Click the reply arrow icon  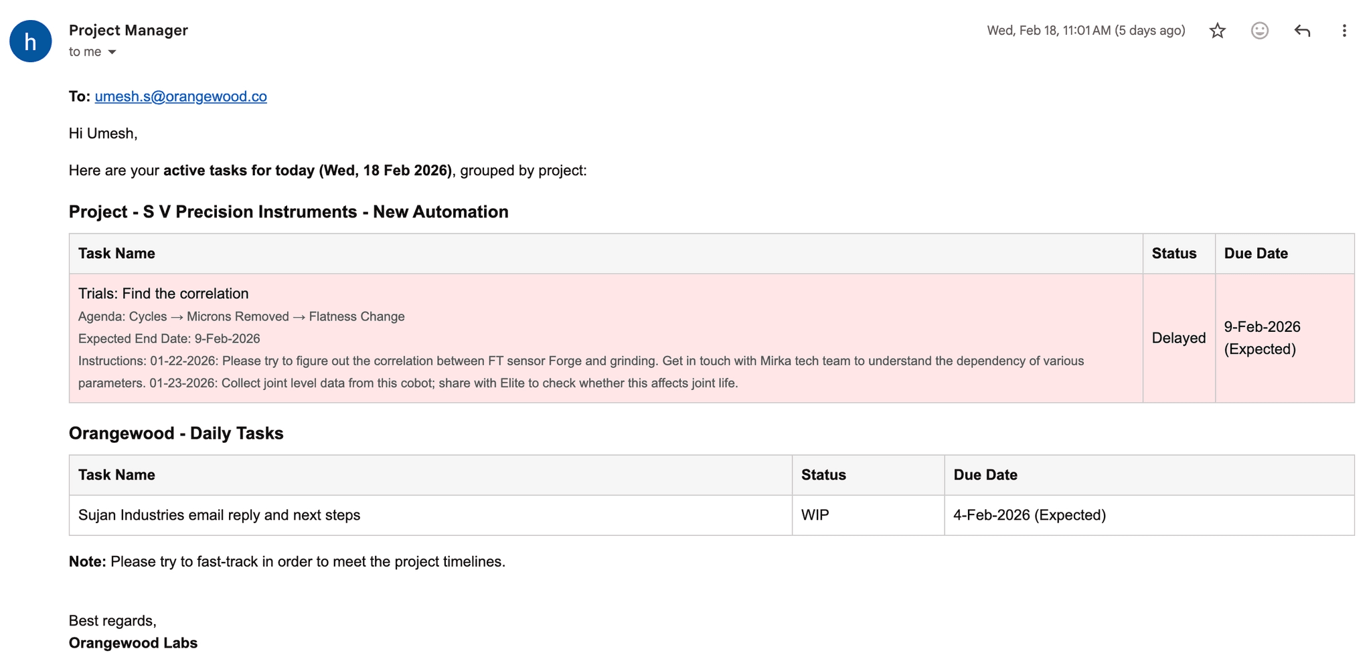click(x=1301, y=31)
